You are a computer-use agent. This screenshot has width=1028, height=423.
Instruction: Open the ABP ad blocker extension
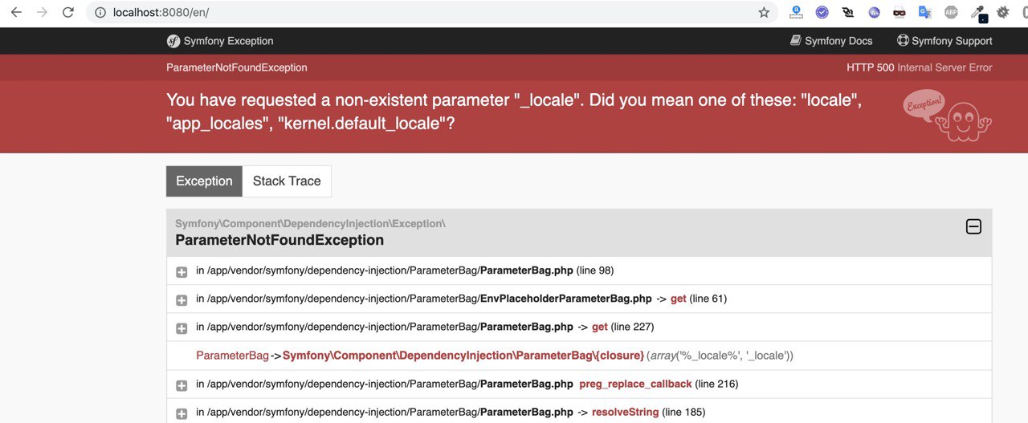[951, 13]
